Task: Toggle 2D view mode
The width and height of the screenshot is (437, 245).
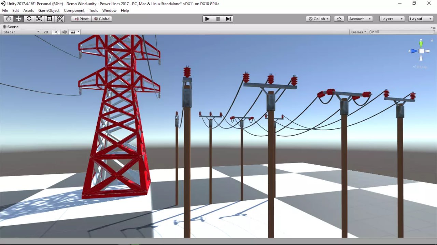Action: click(x=46, y=32)
